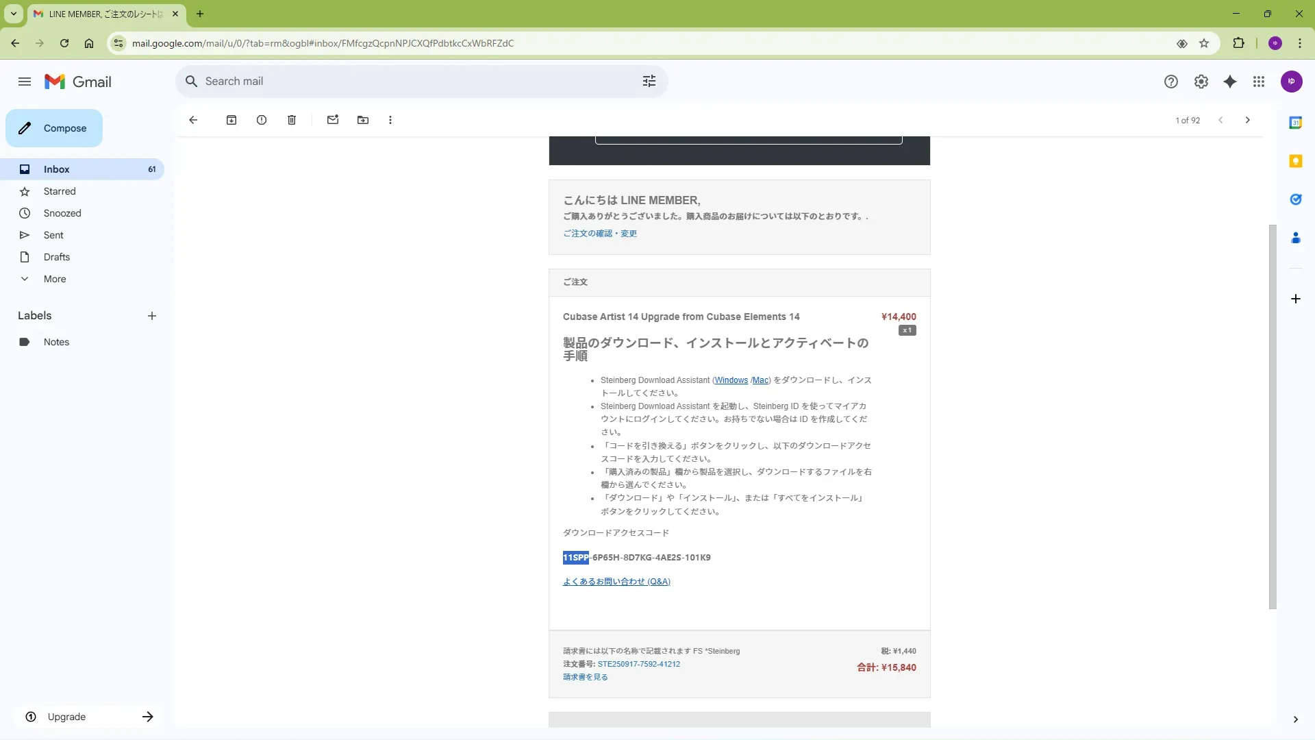Open the Google Calendar side panel icon
The height and width of the screenshot is (740, 1315).
pos(1295,123)
